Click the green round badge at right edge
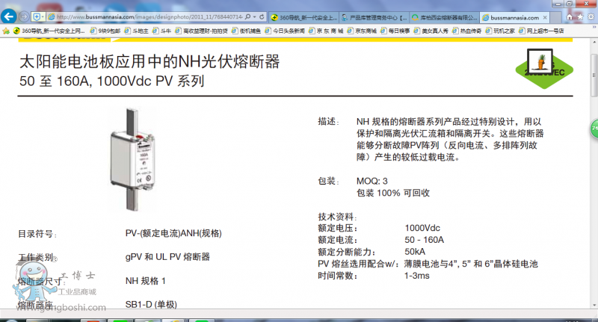Image resolution: width=598 pixels, height=322 pixels. click(x=594, y=128)
